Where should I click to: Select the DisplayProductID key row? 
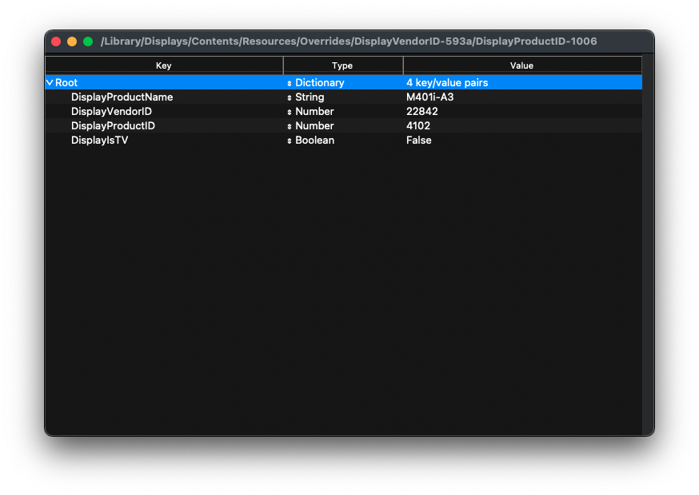click(113, 126)
